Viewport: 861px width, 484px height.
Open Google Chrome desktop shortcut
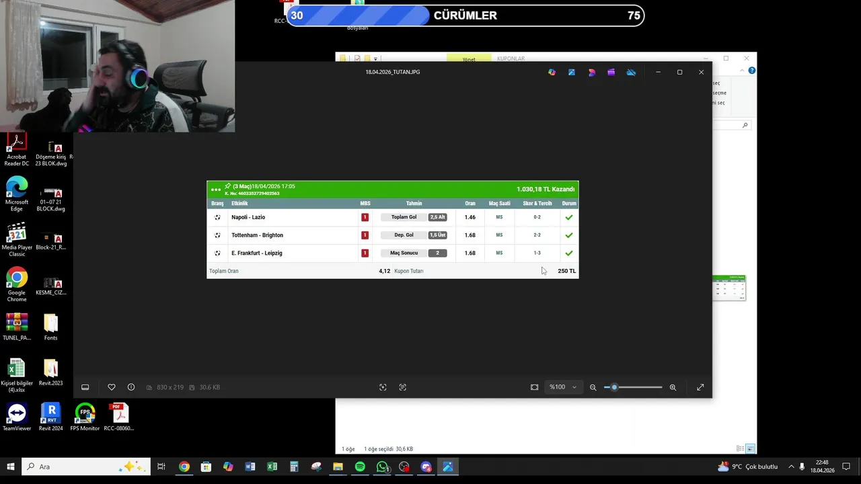coord(17,285)
